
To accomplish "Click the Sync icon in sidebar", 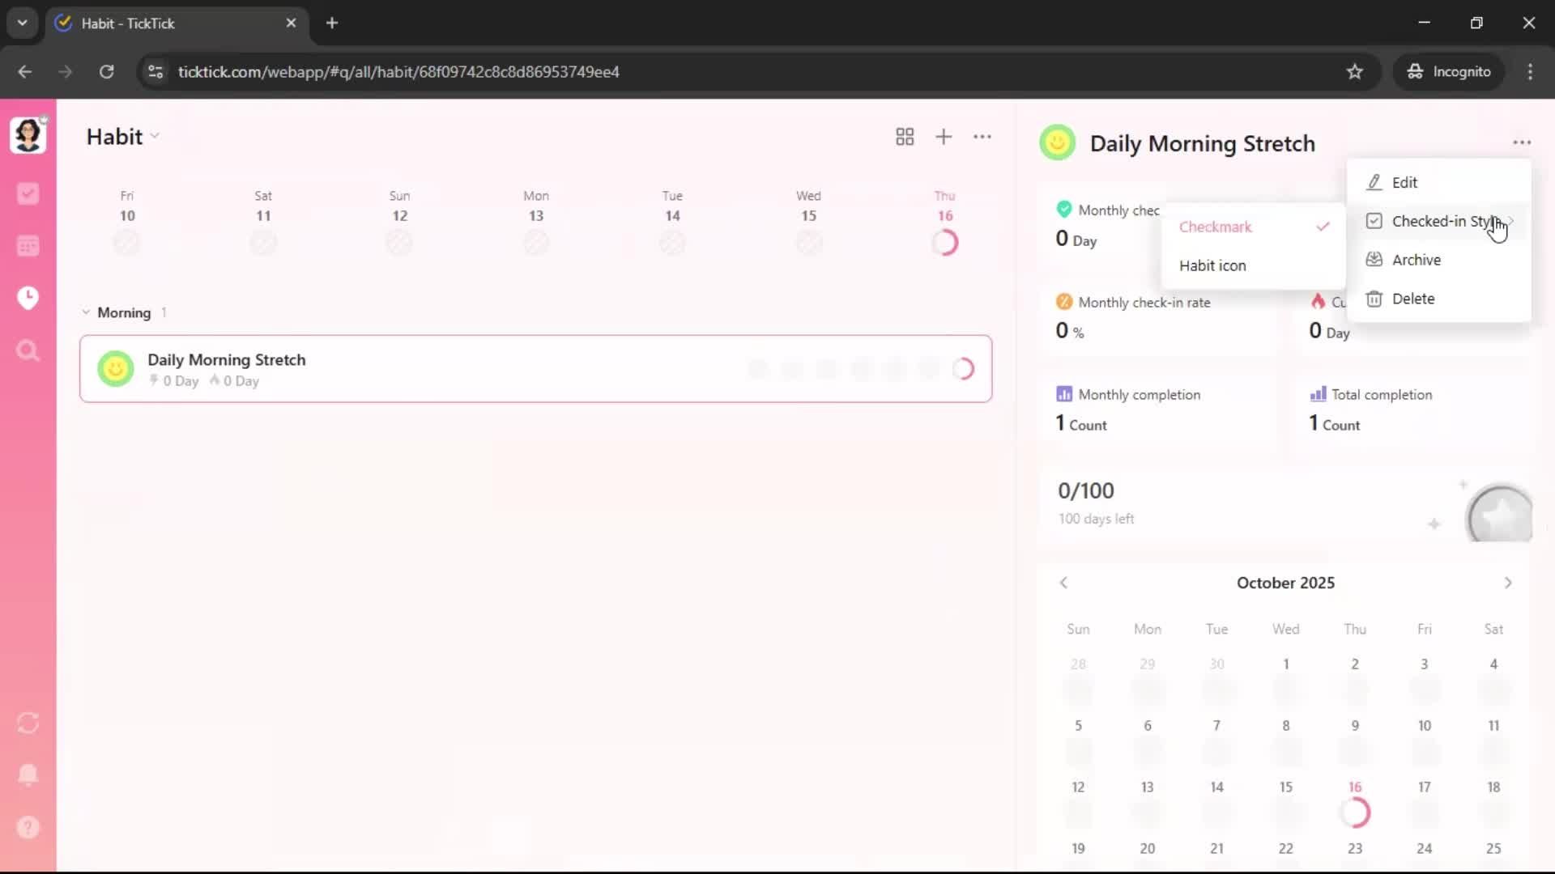I will [x=28, y=723].
